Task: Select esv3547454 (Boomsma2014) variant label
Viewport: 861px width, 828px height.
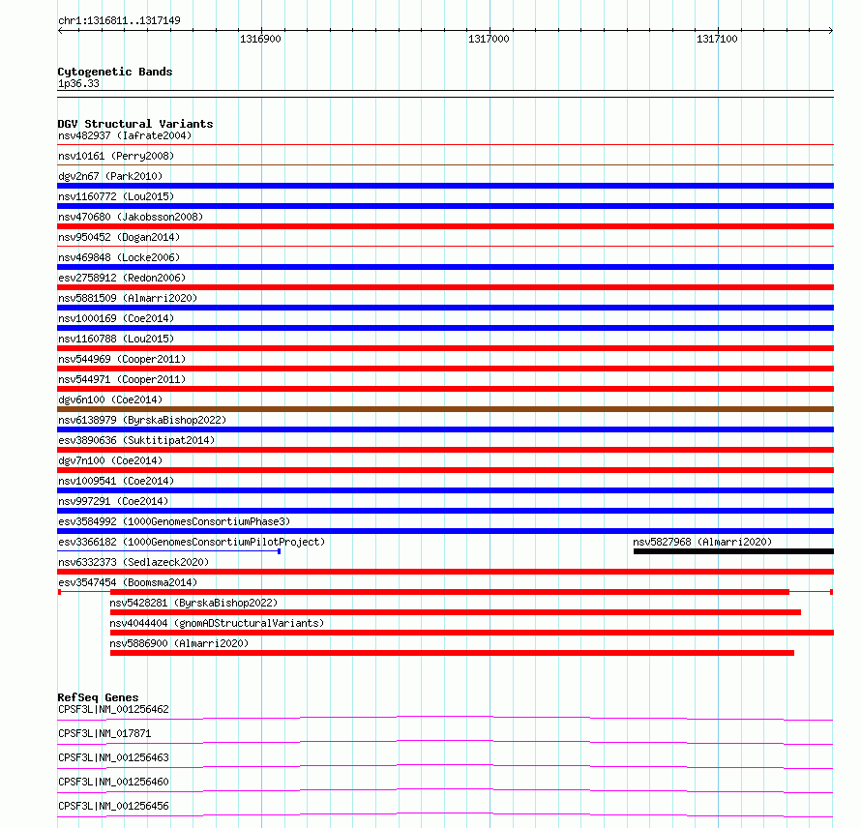Action: point(128,582)
